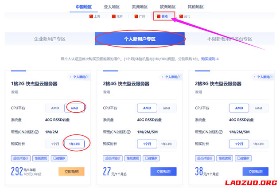Open the 购买规则 link

pyautogui.click(x=210, y=59)
